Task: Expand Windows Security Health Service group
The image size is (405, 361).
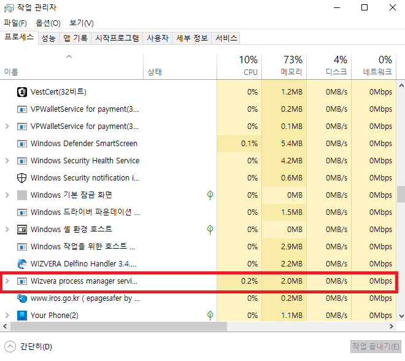Action: click(x=7, y=161)
